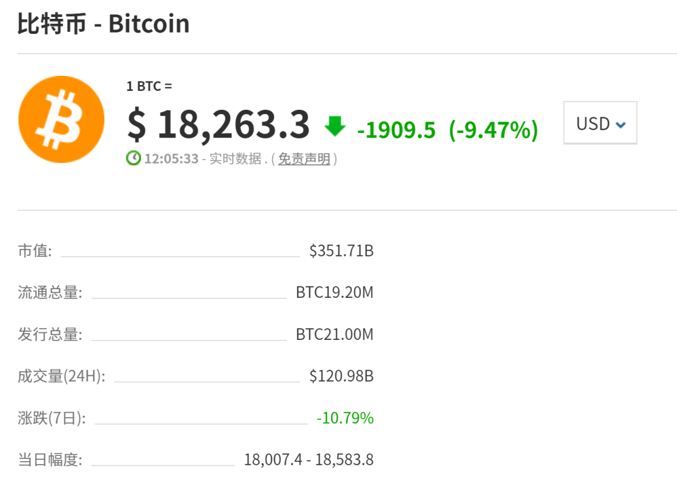Click the green downward price arrow icon
This screenshot has height=498, width=677.
(336, 125)
